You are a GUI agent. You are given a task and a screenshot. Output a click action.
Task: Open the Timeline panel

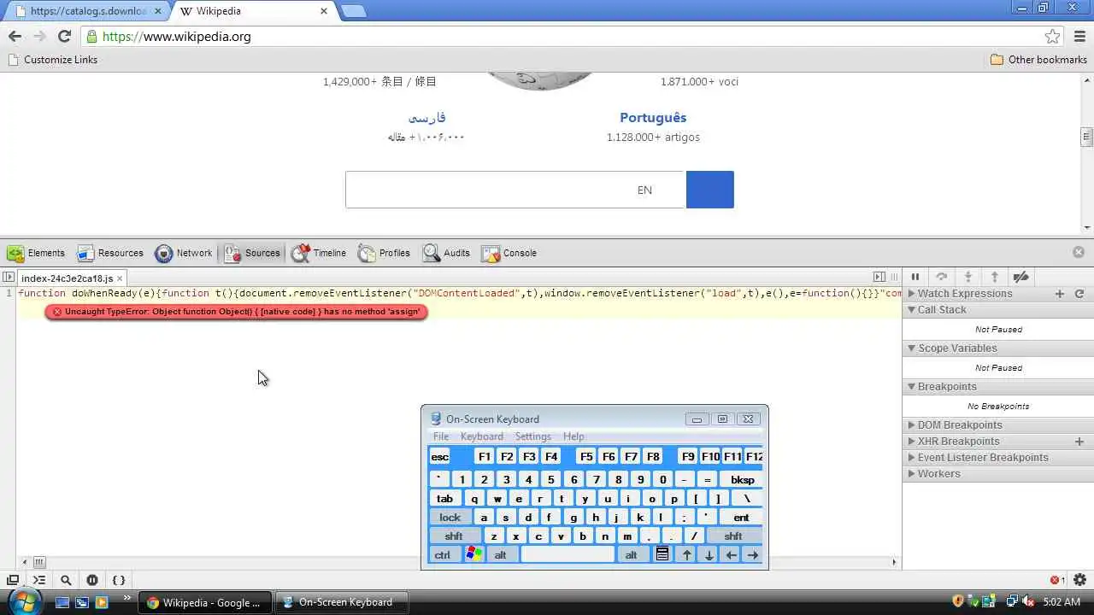pyautogui.click(x=319, y=253)
